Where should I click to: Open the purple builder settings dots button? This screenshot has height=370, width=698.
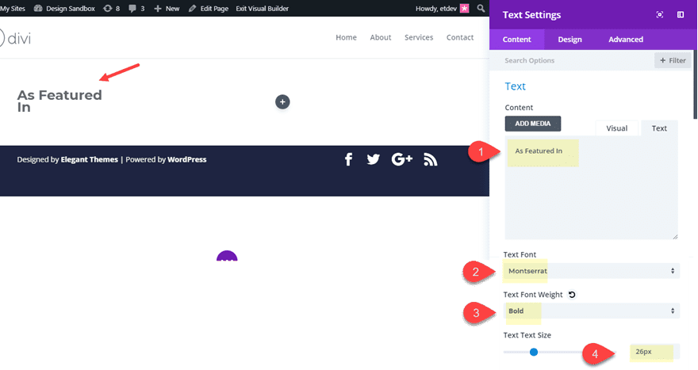pyautogui.click(x=227, y=256)
